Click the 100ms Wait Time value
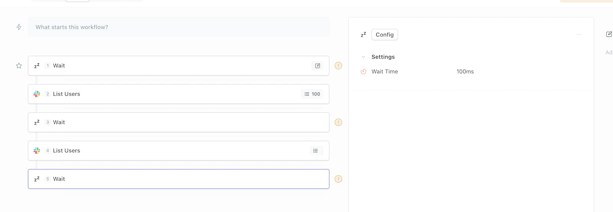This screenshot has height=212, width=613. click(465, 72)
